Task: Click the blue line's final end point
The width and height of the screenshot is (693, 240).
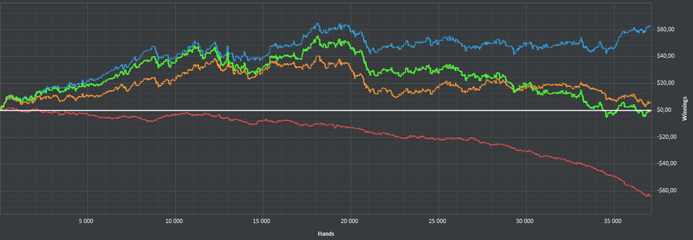Action: [x=650, y=25]
